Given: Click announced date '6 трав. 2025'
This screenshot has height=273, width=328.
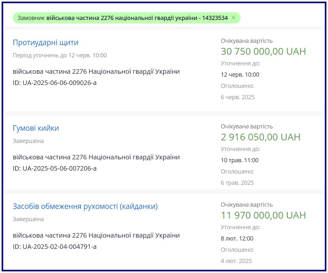Looking at the screenshot, I should [x=237, y=183].
